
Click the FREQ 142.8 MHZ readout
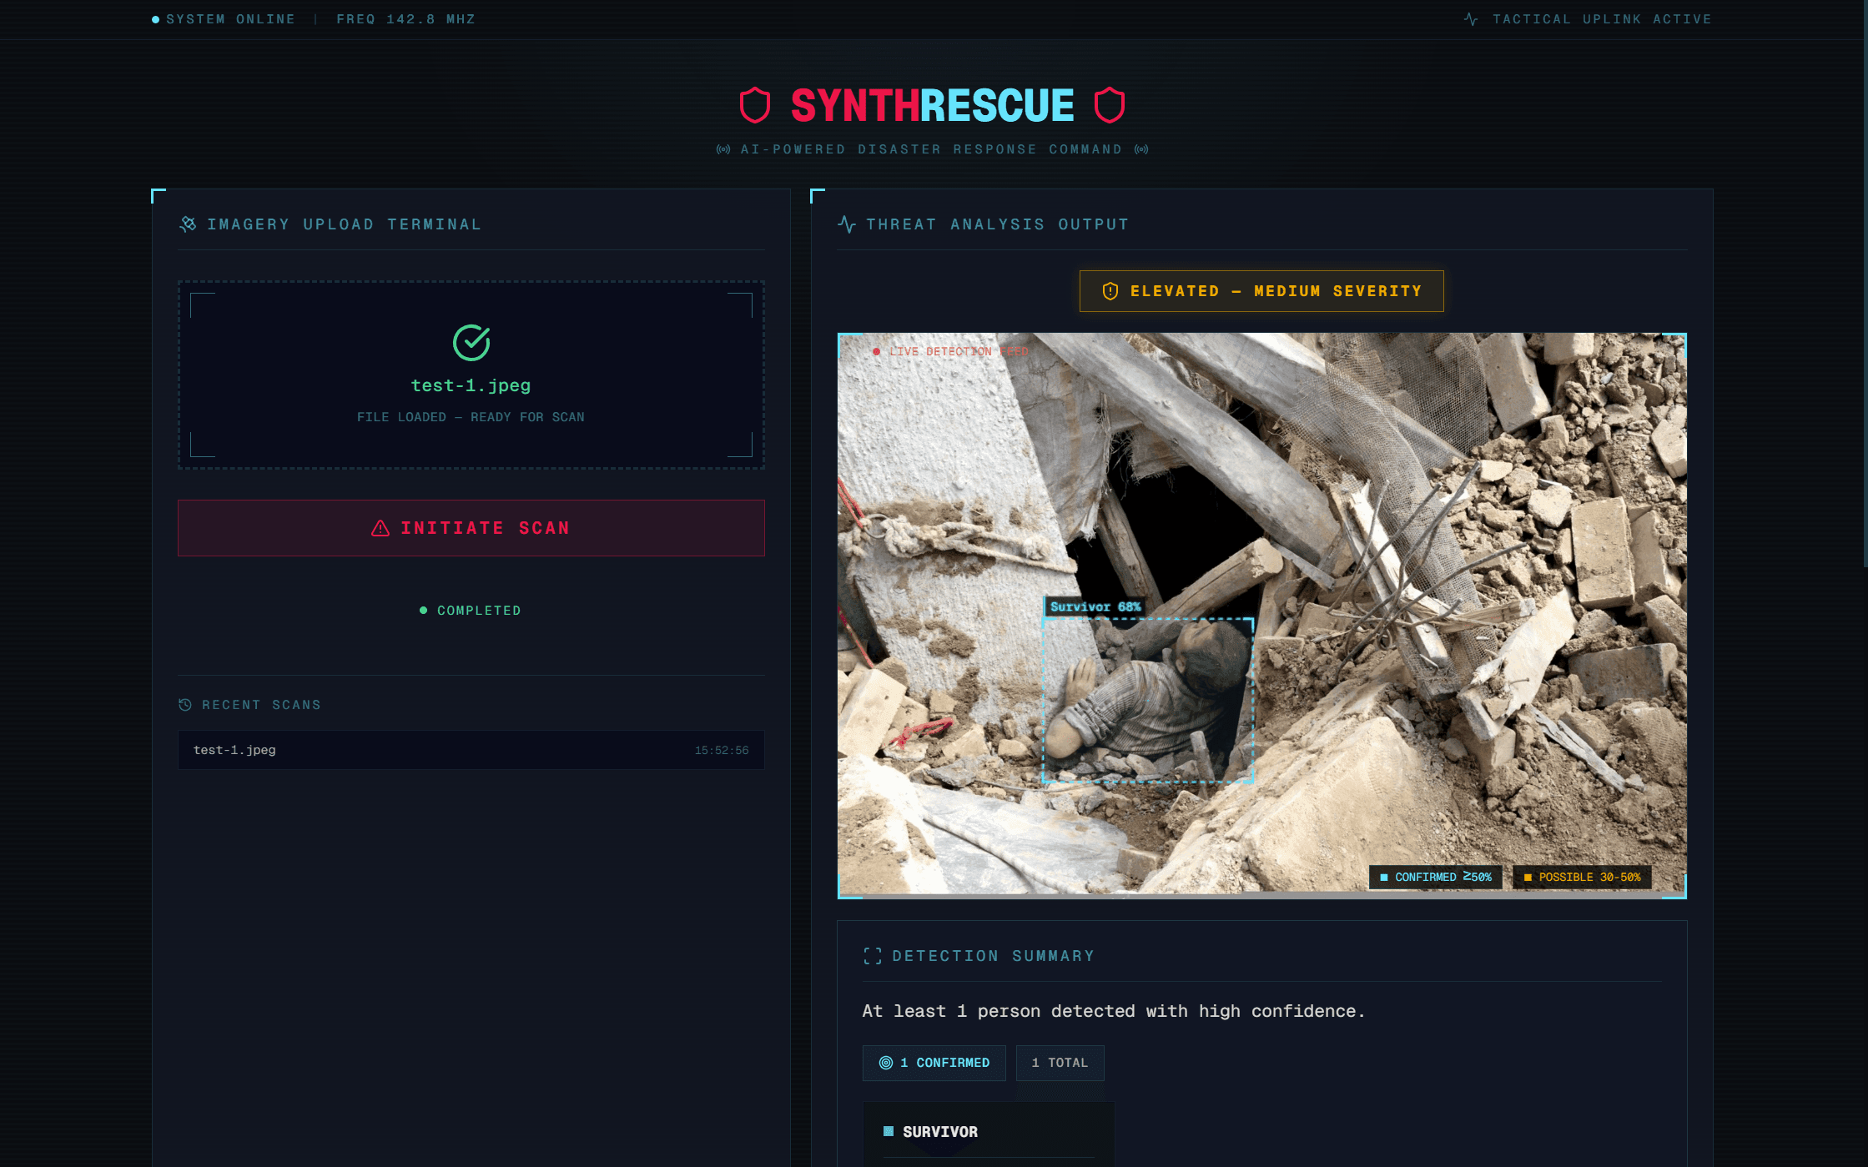(x=405, y=19)
